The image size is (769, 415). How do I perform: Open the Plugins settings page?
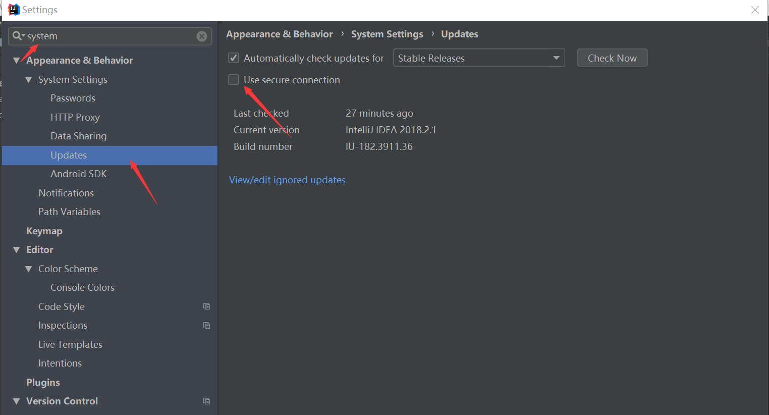(43, 383)
